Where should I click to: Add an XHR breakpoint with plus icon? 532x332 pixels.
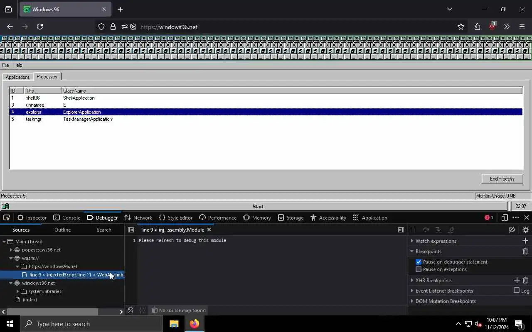pyautogui.click(x=517, y=280)
